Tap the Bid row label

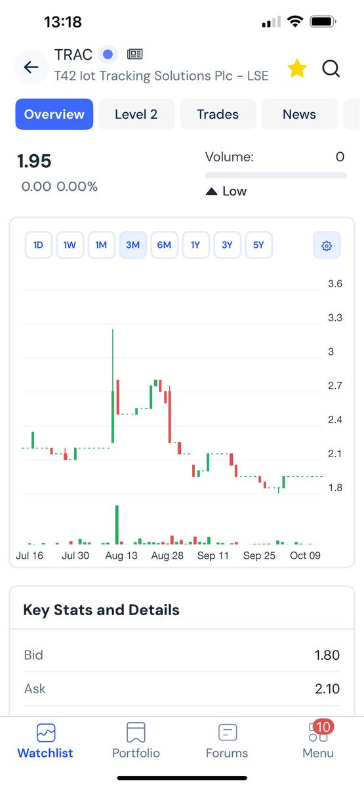(33, 655)
